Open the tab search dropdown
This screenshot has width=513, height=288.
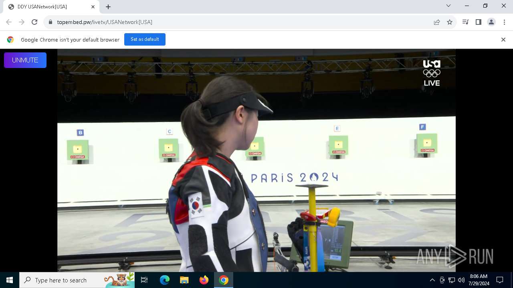tap(448, 6)
